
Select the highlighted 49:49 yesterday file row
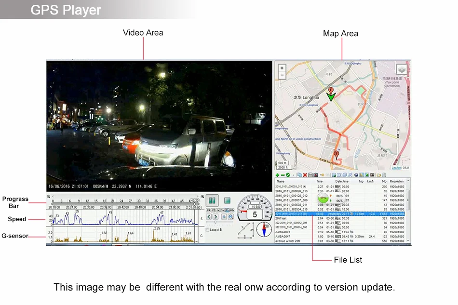click(x=340, y=214)
